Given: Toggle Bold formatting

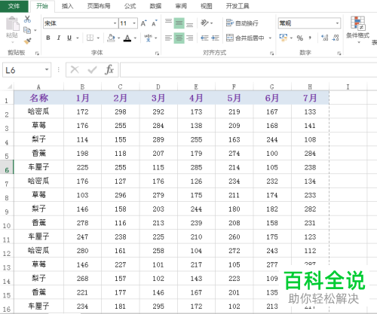Looking at the screenshot, I should click(x=48, y=38).
